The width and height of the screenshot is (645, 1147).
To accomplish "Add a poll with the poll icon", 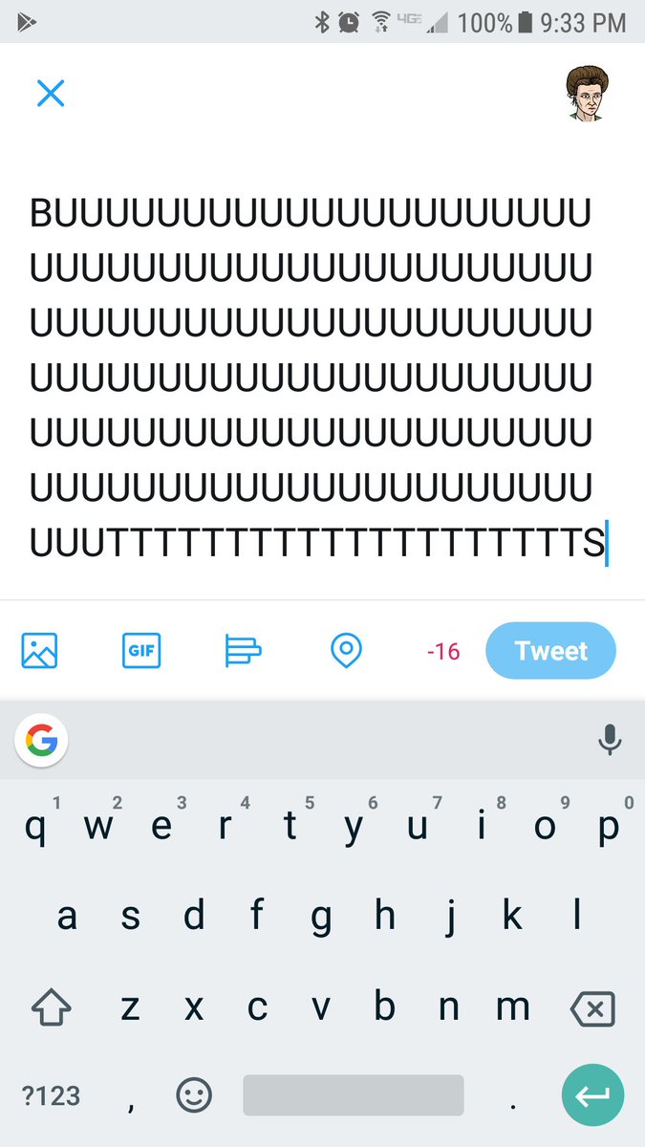I will click(x=243, y=651).
